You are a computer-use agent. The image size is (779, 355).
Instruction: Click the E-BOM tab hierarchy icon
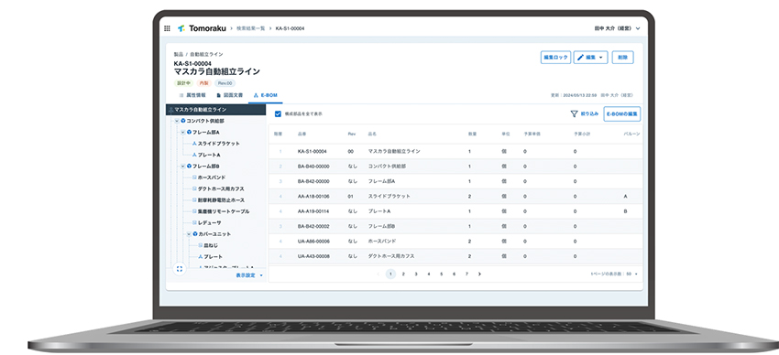(256, 95)
